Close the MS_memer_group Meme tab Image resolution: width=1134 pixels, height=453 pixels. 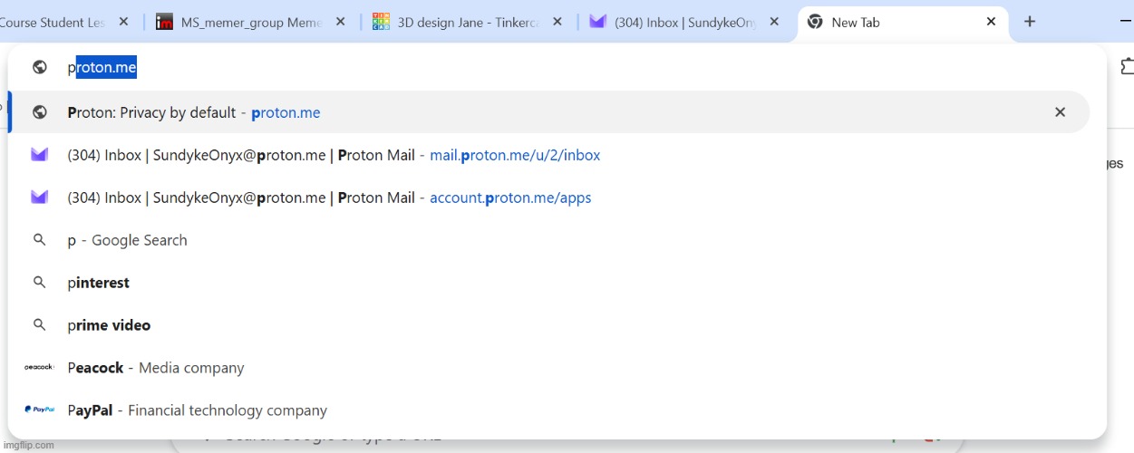click(x=341, y=22)
